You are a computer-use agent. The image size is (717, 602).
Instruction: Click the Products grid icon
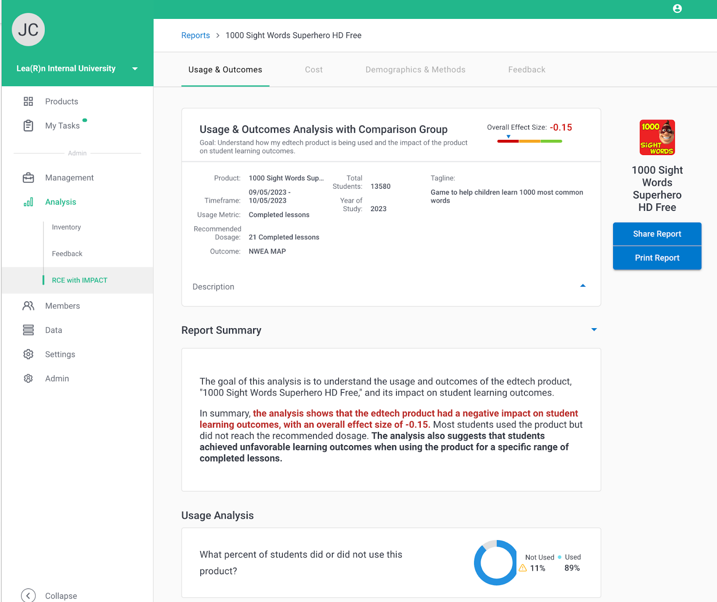coord(28,101)
